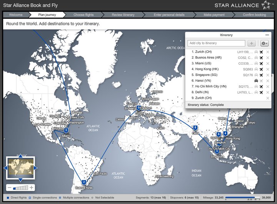The height and width of the screenshot is (204, 277).
Task: Remove Hong Kong (HK) stop
Action: tap(268, 69)
